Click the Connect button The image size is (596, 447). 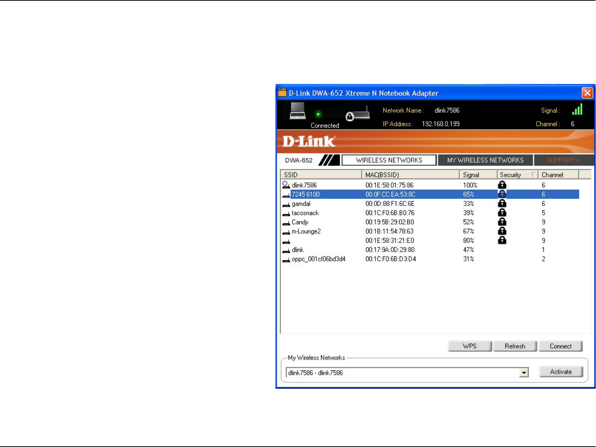[x=560, y=346]
